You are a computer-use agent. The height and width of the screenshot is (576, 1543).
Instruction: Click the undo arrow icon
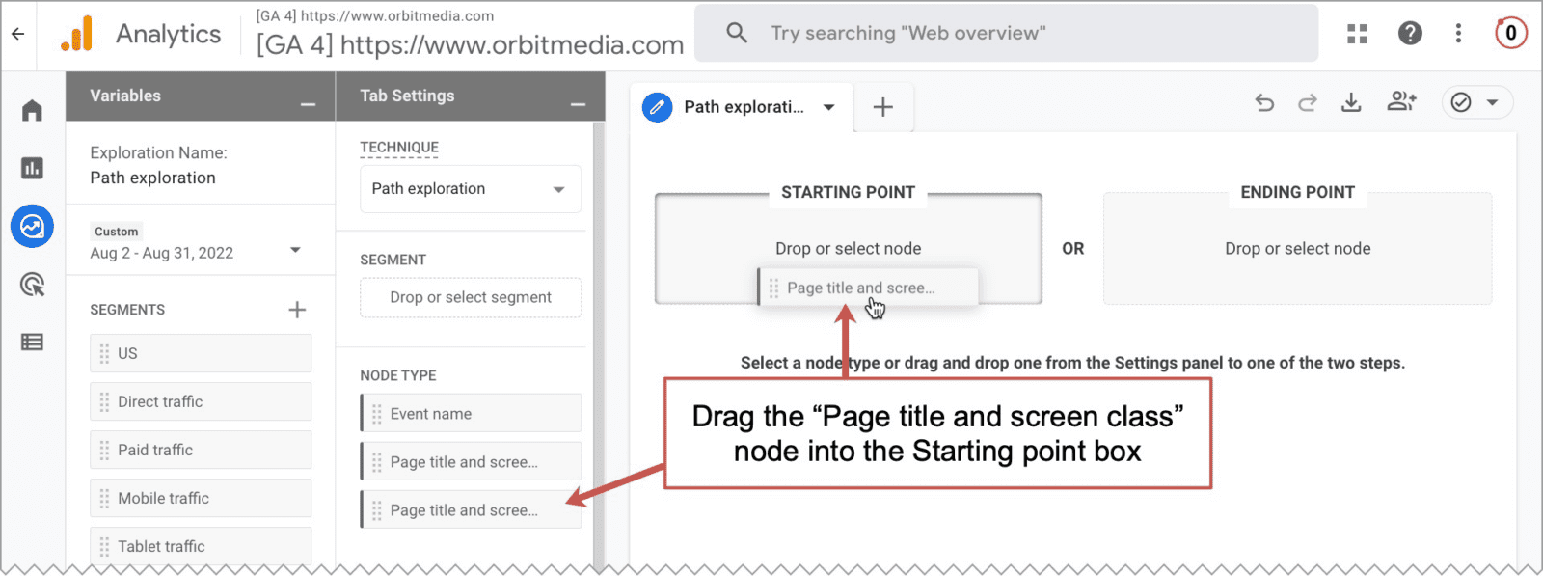coord(1264,102)
